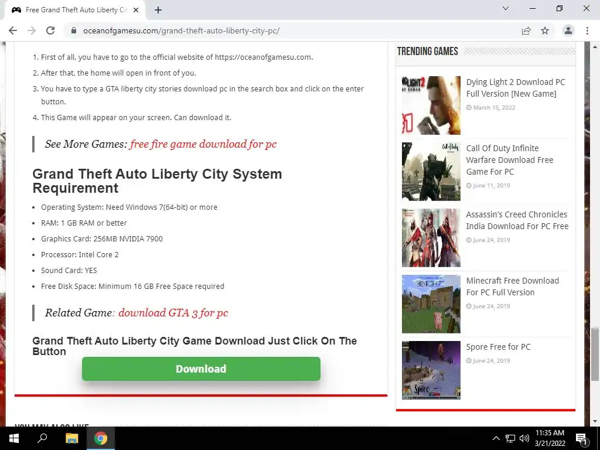Screen dimensions: 600x450
Task: Click the Spore game thumbnail
Action: [x=431, y=370]
